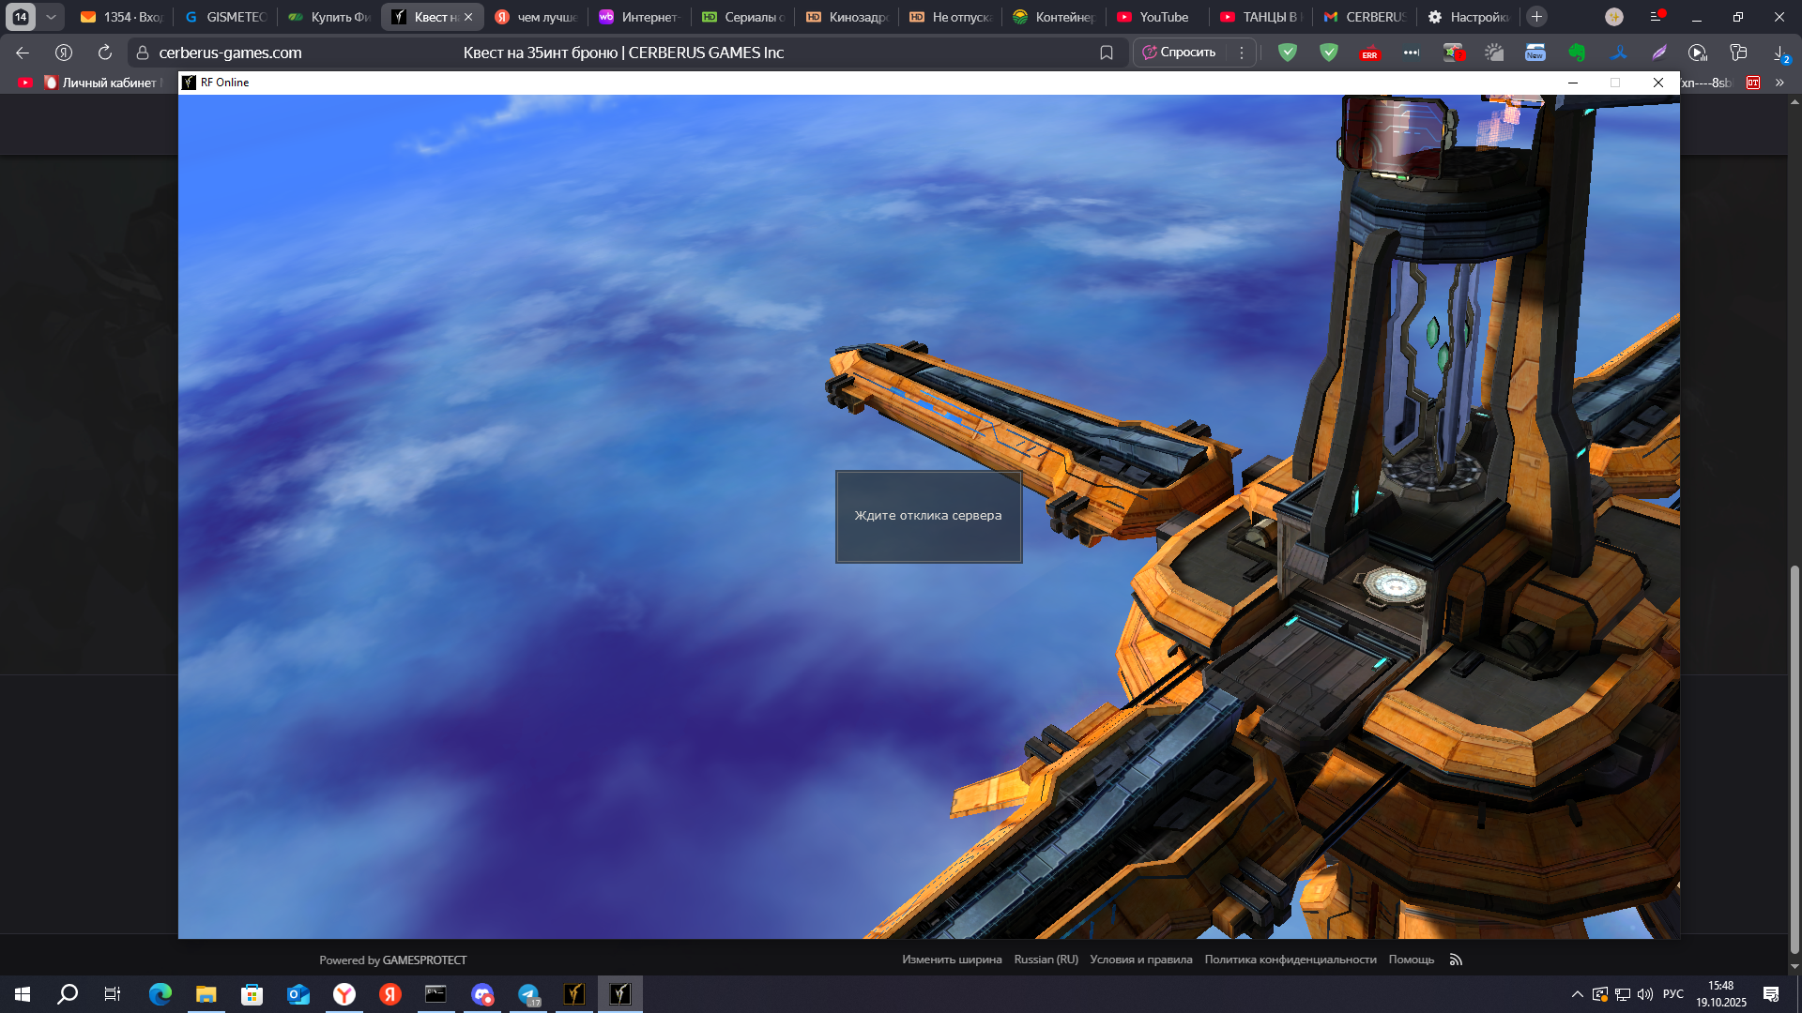
Task: Expand hidden bookmarks with double chevron
Action: 1779,83
